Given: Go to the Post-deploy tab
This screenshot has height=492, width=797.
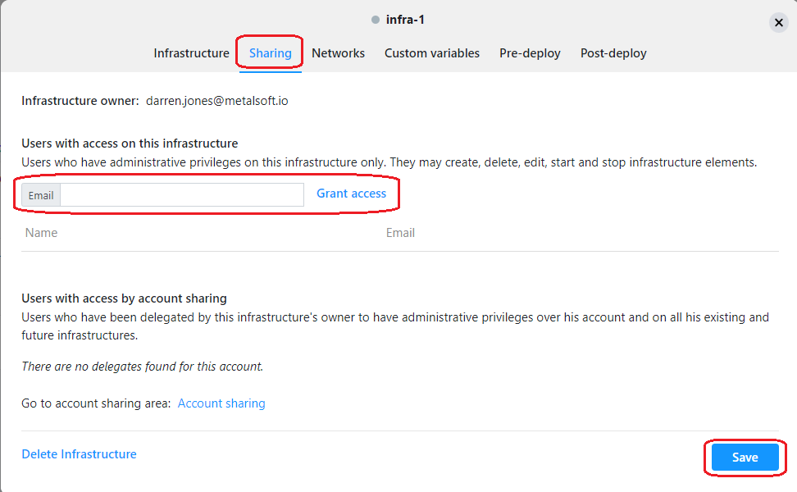Looking at the screenshot, I should click(x=613, y=53).
